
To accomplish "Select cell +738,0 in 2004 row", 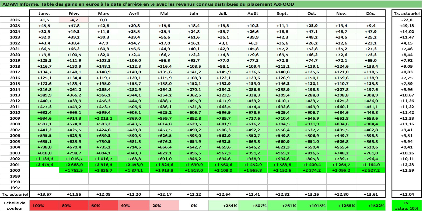I will click(x=44, y=147).
